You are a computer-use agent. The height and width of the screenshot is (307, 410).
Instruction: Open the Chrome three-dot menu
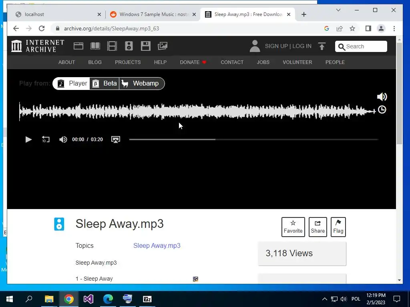[394, 28]
